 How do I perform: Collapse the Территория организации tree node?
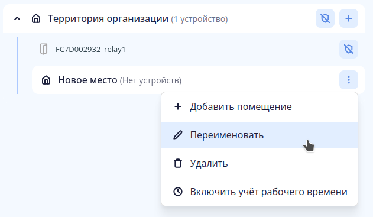(17, 18)
